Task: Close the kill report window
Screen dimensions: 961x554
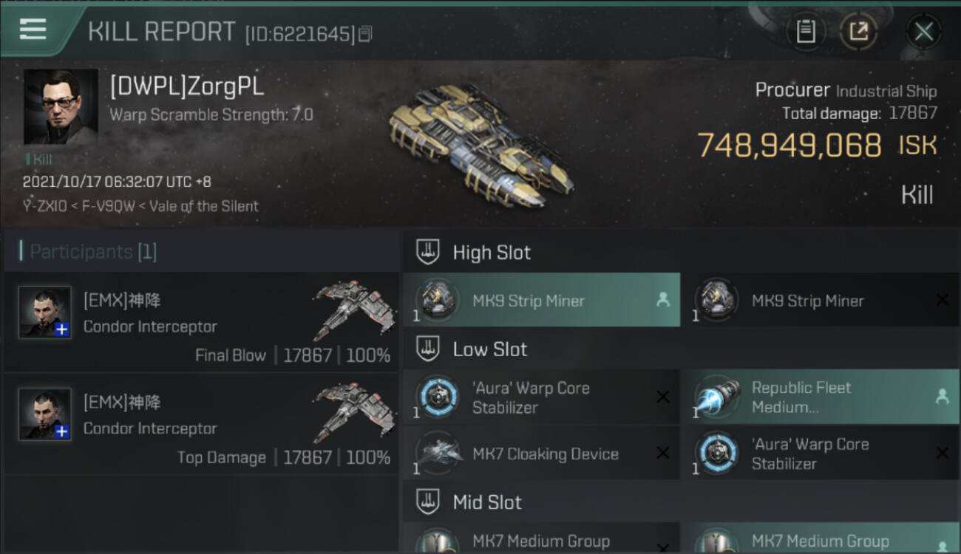Action: 923,31
